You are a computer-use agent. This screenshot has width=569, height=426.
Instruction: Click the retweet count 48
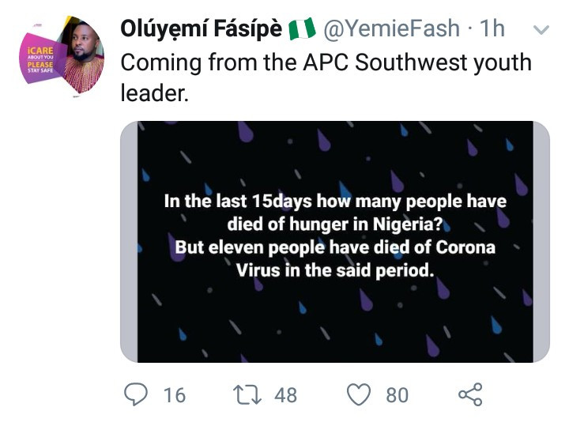[285, 395]
